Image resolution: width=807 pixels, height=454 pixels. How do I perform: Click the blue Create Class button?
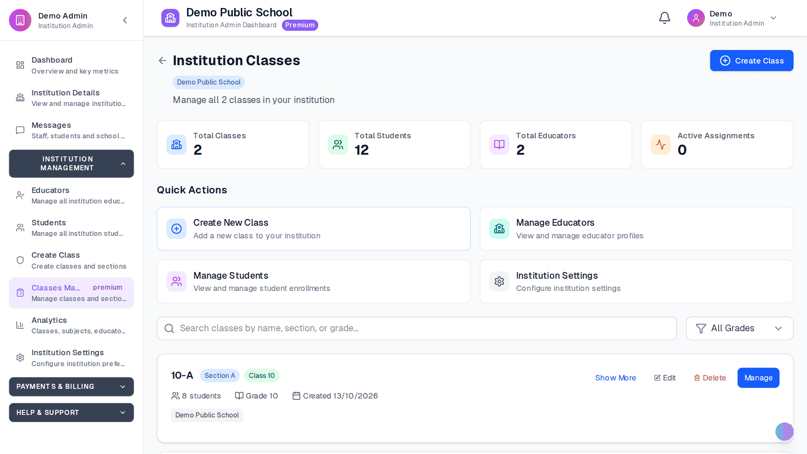(x=752, y=61)
